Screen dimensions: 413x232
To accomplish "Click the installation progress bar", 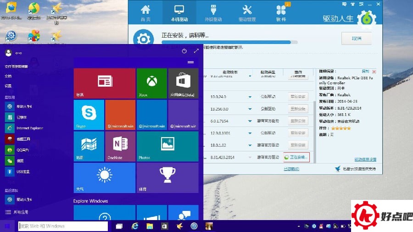I will pos(229,42).
